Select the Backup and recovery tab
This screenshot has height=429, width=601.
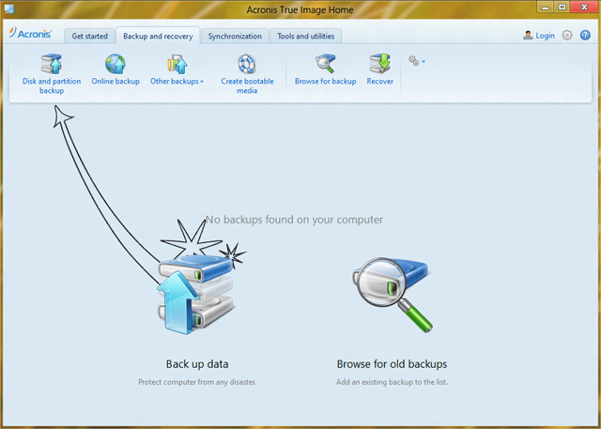159,37
